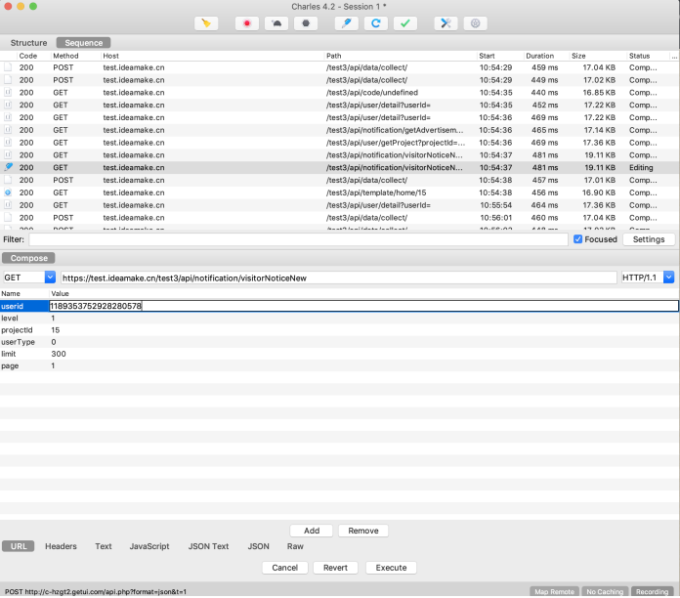Viewport: 680px width, 598px height.
Task: Open filter Settings button
Action: [x=649, y=239]
